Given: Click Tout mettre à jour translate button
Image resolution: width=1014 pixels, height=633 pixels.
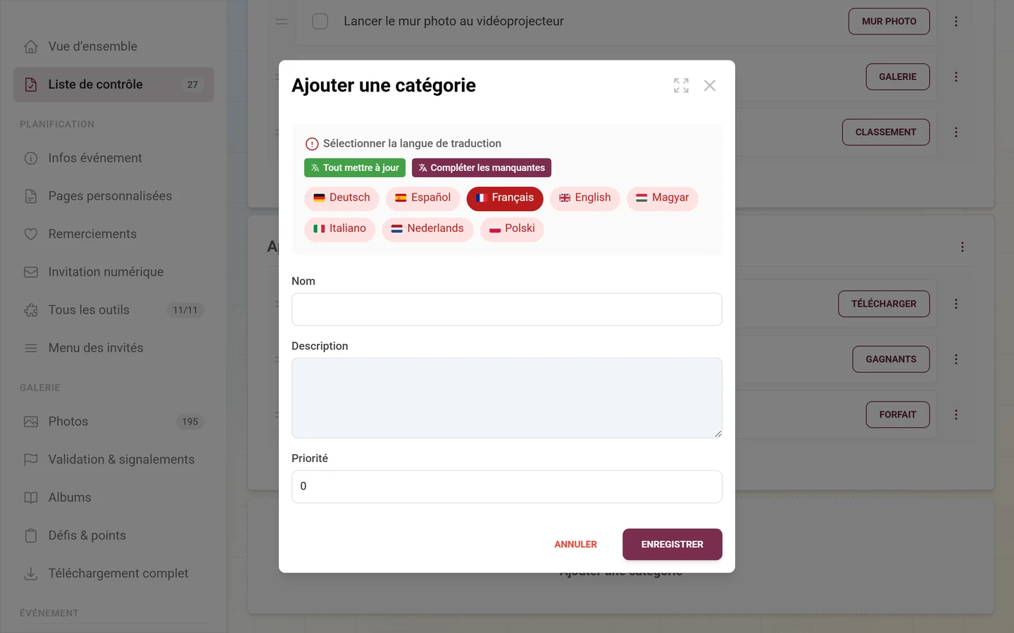Looking at the screenshot, I should (355, 168).
